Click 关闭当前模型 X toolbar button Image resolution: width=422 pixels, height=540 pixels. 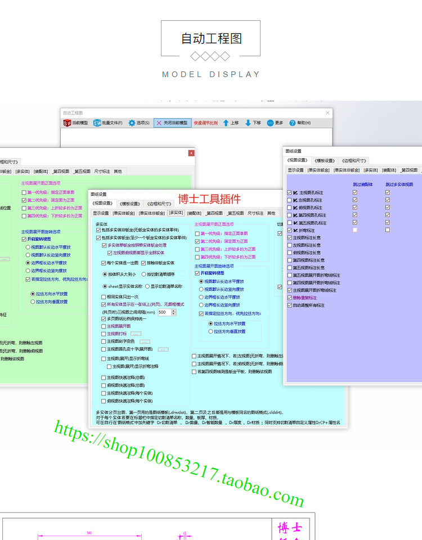pos(173,123)
